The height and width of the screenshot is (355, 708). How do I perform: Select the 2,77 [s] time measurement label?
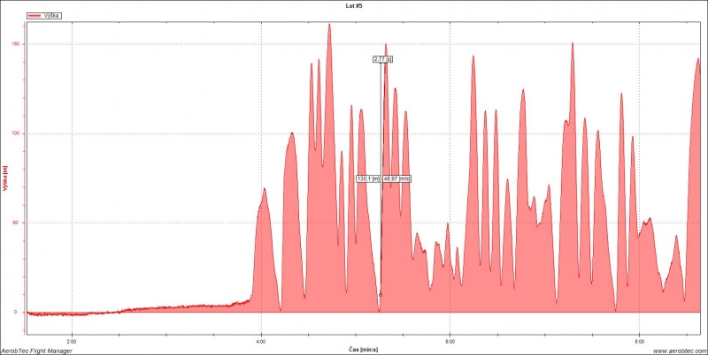click(382, 59)
